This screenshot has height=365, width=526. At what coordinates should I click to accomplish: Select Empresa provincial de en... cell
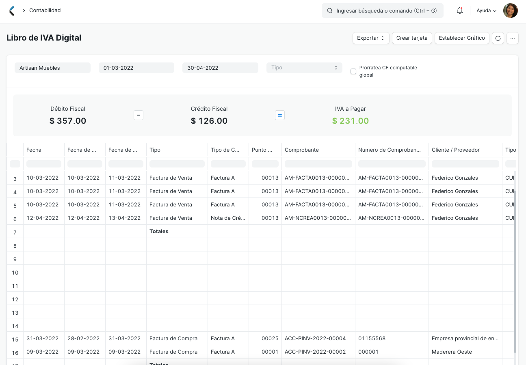coord(465,339)
